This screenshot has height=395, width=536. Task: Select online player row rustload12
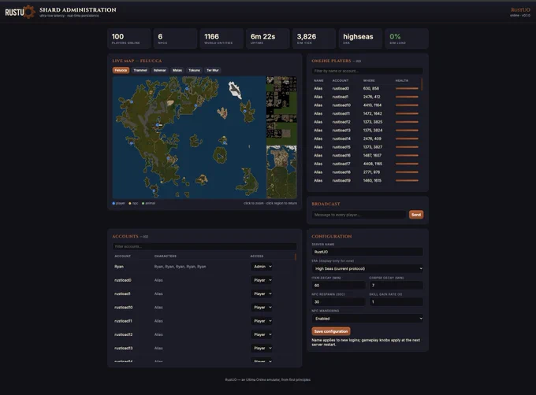pos(366,122)
